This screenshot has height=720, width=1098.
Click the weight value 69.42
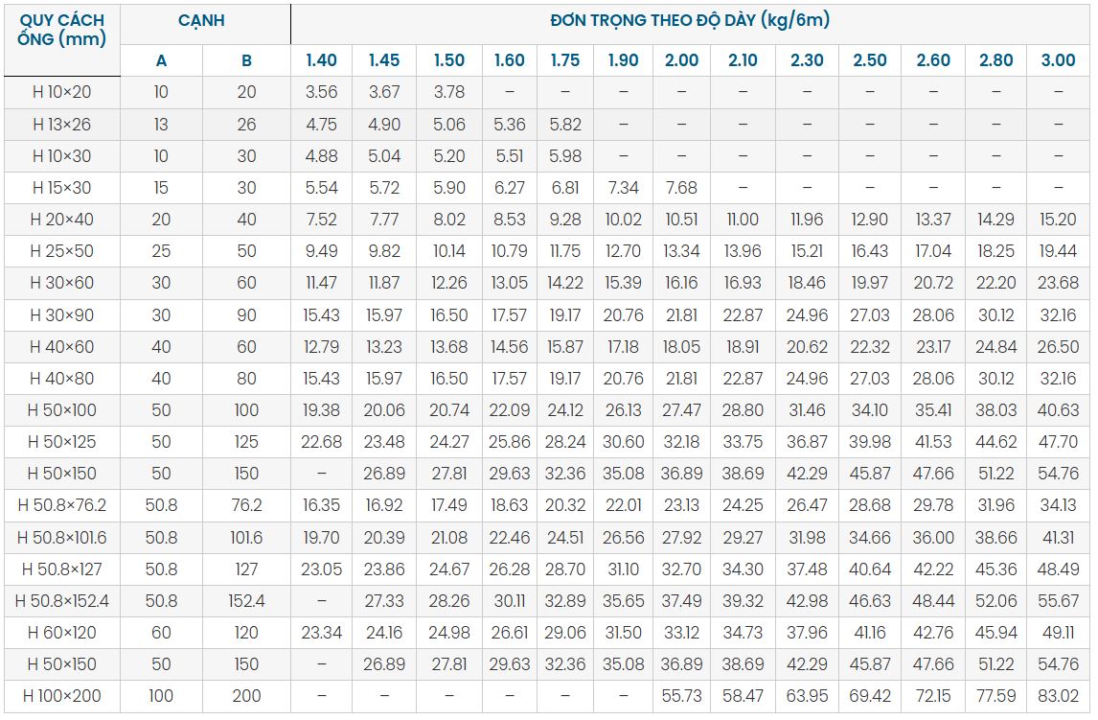(x=870, y=695)
